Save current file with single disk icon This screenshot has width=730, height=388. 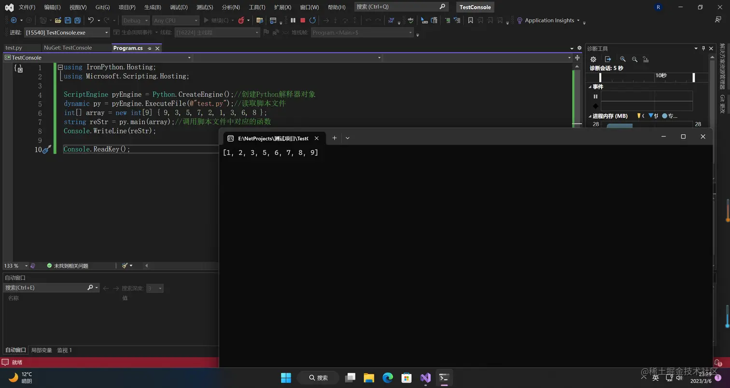(68, 20)
